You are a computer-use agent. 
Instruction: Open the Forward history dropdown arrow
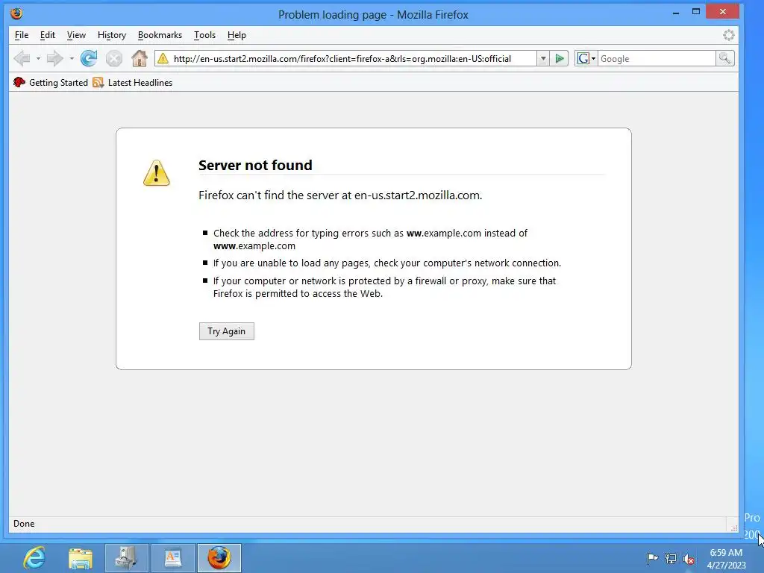click(x=71, y=58)
